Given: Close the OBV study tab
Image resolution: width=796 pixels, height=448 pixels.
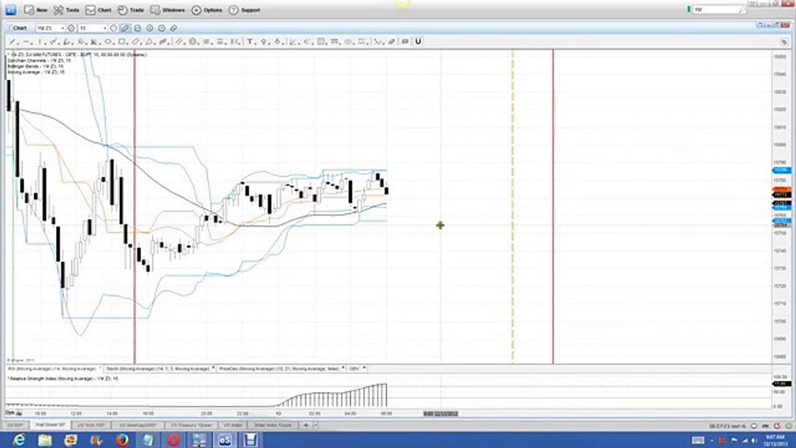Looking at the screenshot, I should tap(364, 368).
